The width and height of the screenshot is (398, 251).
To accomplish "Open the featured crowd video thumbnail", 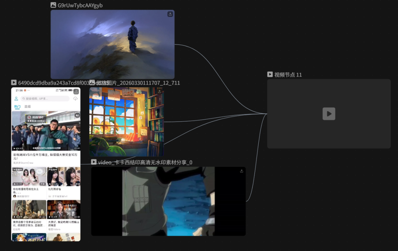I will click(x=46, y=131).
